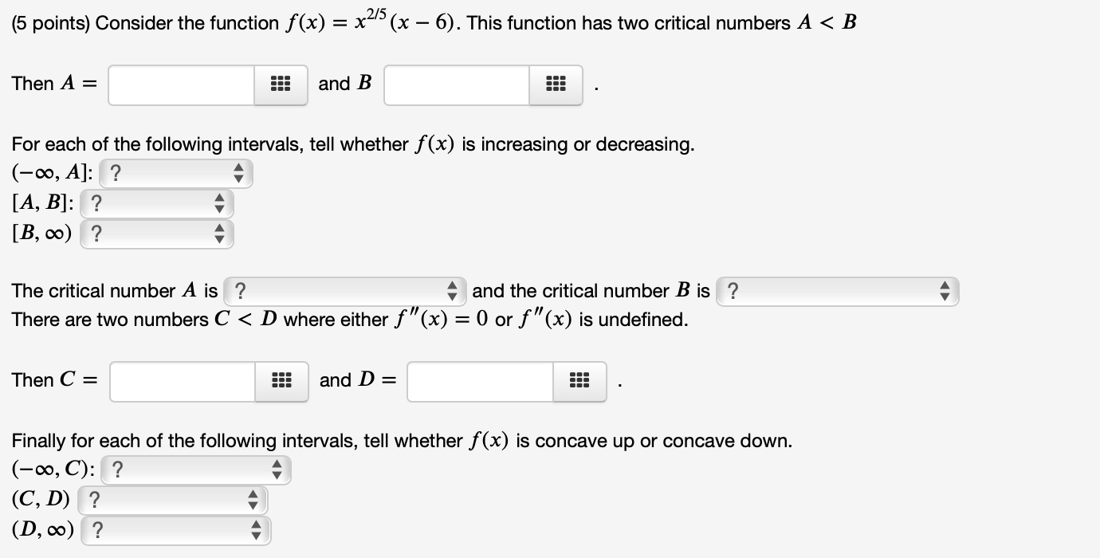Click the arrows beside the (D, ∞) dropdown
The image size is (1100, 558).
click(x=255, y=529)
